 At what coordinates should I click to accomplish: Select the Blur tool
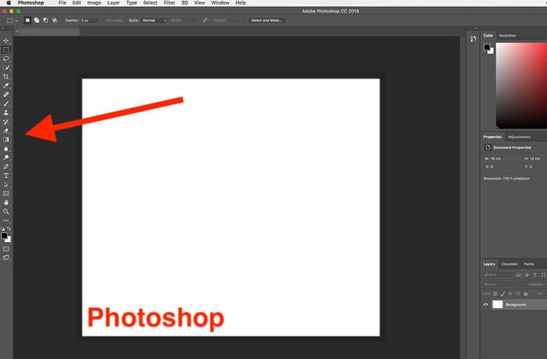[x=6, y=149]
